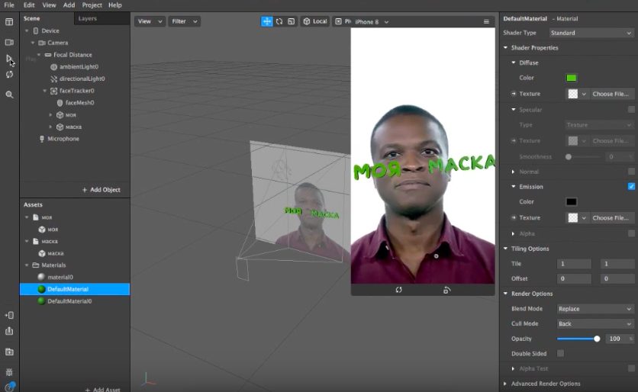Enable the Alpha Test checkbox
The image size is (638, 392).
click(x=631, y=368)
